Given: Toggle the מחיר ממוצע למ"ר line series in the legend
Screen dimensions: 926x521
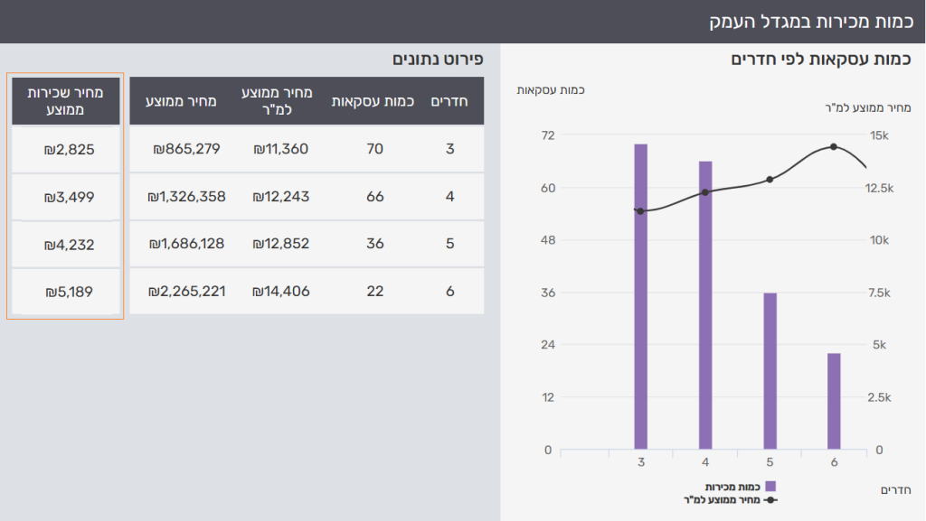Looking at the screenshot, I should [722, 498].
